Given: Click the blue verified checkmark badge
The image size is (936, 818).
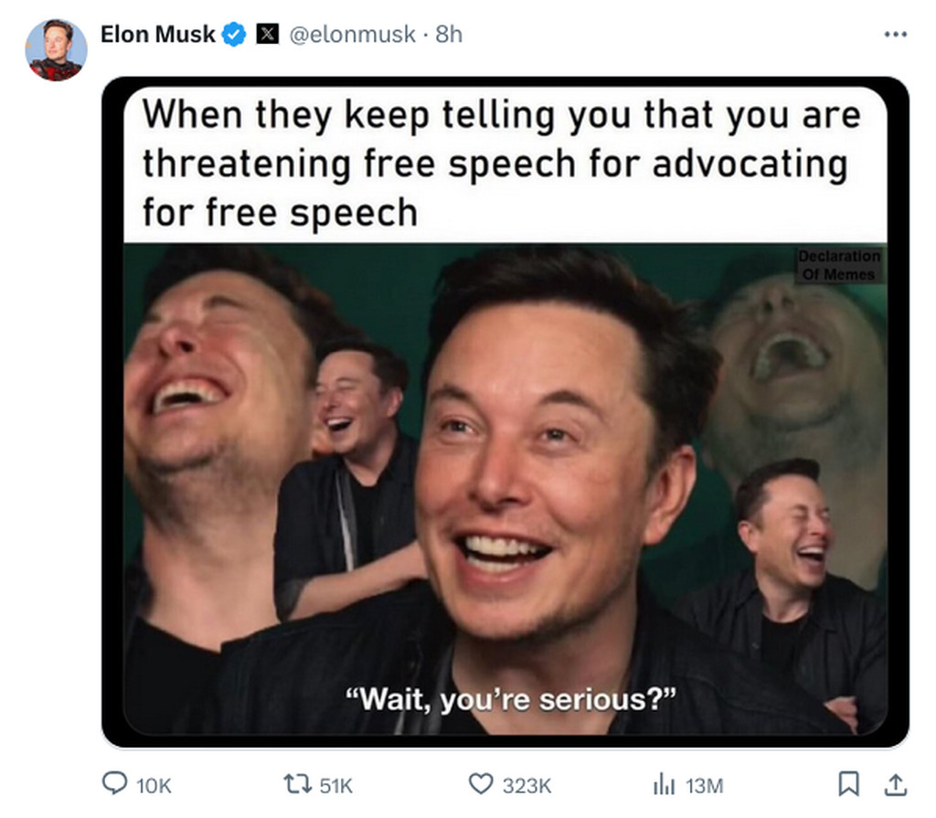Looking at the screenshot, I should tap(234, 35).
